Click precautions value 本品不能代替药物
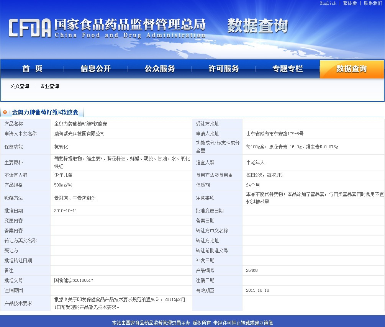 point(315,198)
